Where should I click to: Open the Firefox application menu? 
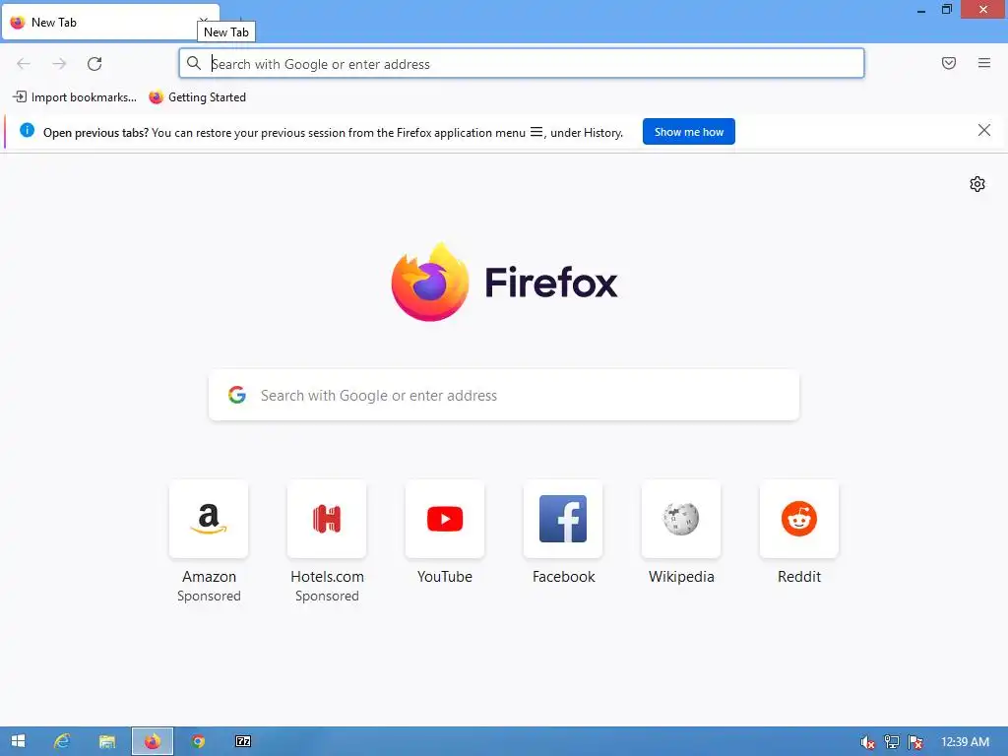[x=984, y=63]
